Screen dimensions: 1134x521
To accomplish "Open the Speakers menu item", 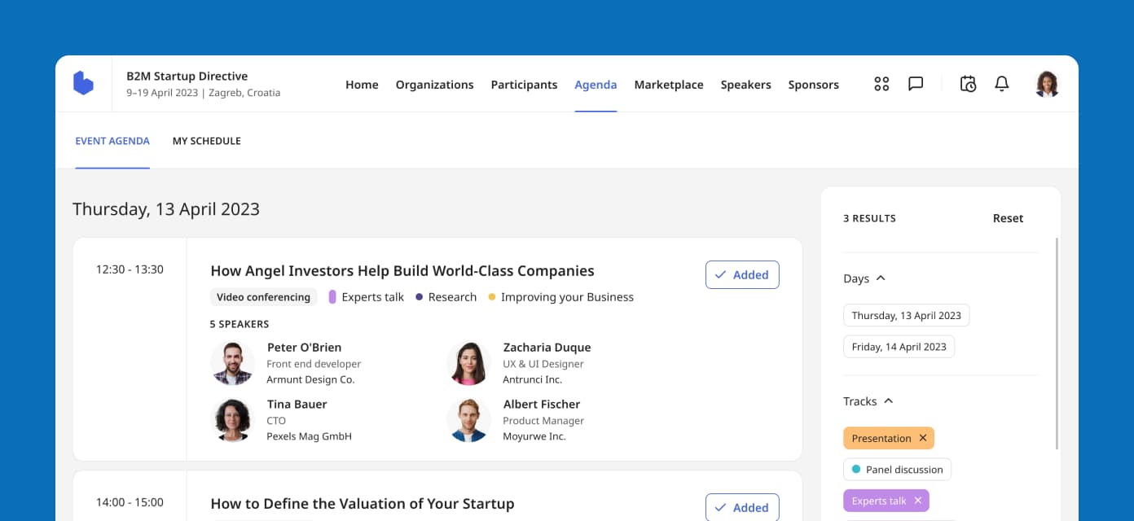I will tap(745, 85).
